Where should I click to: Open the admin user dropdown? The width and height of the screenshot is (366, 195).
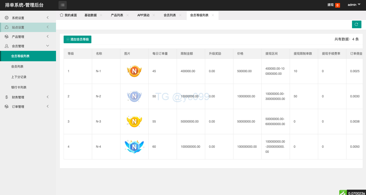(354, 5)
